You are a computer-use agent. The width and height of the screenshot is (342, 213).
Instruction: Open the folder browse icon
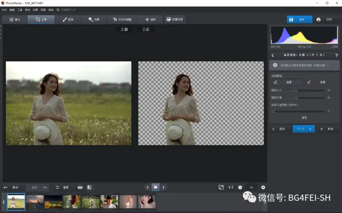(x=155, y=187)
